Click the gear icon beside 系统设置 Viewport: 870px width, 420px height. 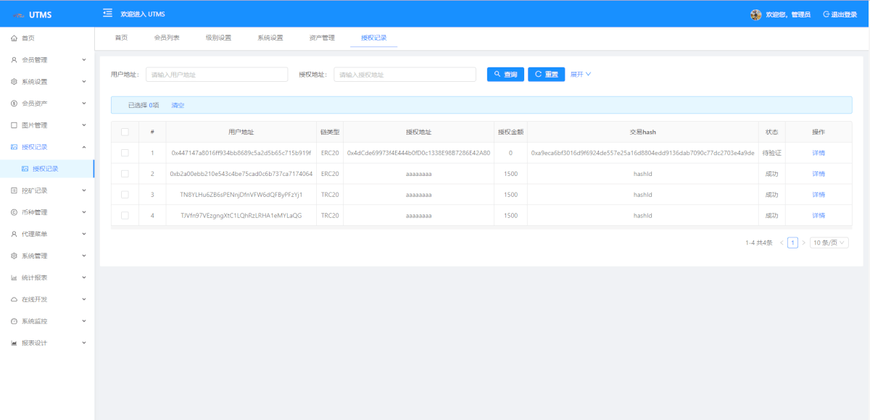pos(14,82)
